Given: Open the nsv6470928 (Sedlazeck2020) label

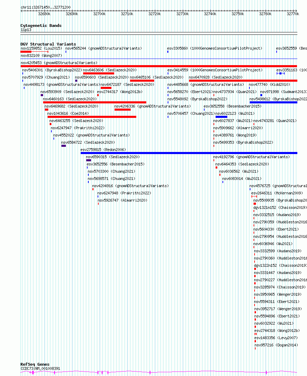Looking at the screenshot, I should click(x=216, y=77).
